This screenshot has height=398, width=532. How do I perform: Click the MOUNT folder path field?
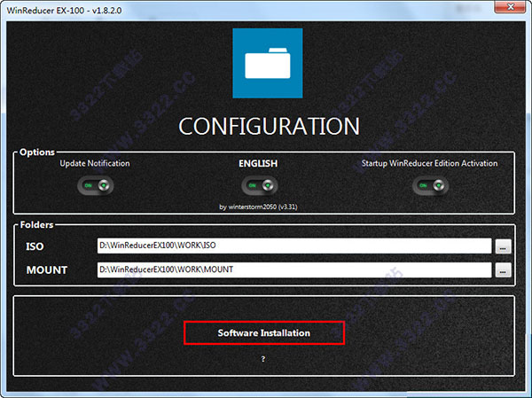294,269
